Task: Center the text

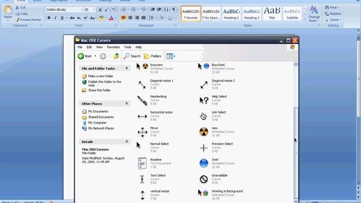Action: (x=130, y=17)
